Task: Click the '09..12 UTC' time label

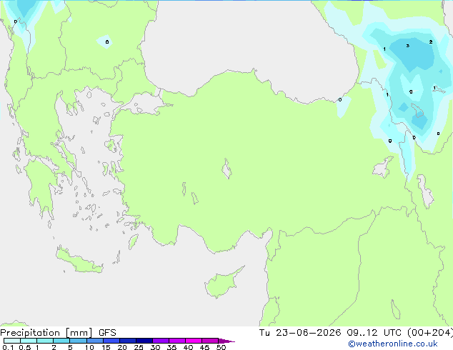Action: 374,333
